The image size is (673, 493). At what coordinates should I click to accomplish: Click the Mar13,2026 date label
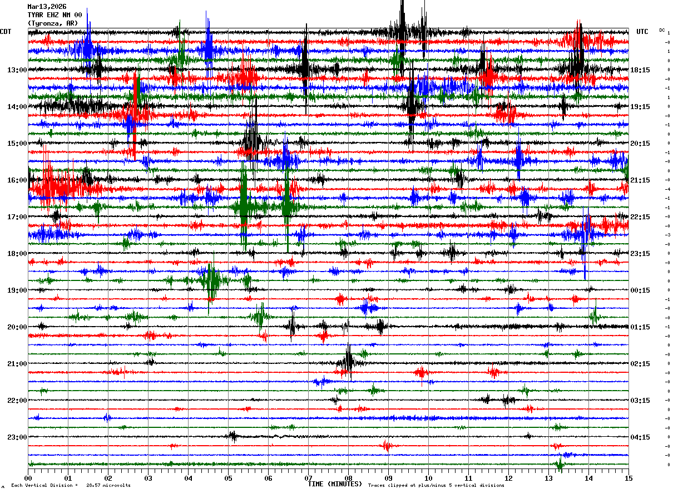pos(47,7)
